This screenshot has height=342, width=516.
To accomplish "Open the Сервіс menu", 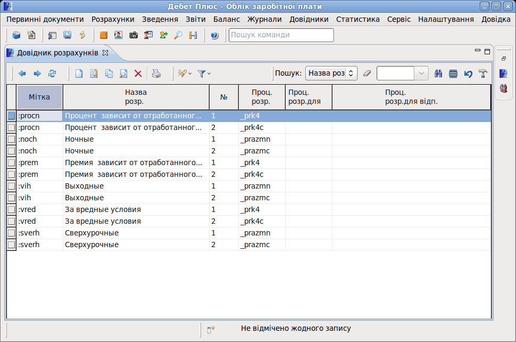I will coord(399,19).
